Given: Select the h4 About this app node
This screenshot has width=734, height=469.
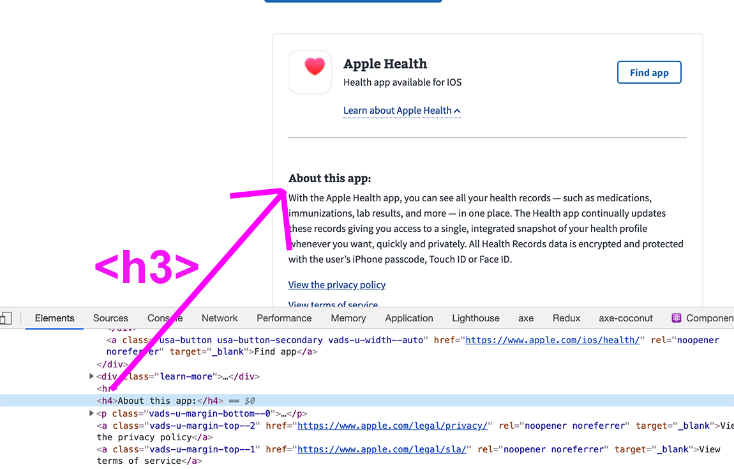Looking at the screenshot, I should click(x=367, y=401).
